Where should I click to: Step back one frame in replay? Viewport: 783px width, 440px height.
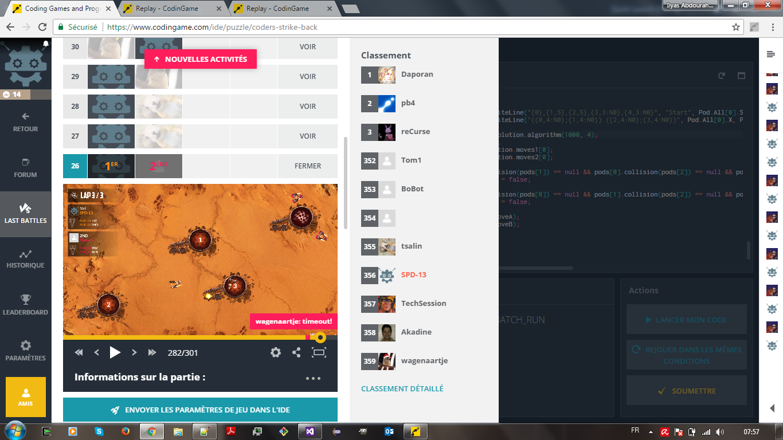coord(97,352)
